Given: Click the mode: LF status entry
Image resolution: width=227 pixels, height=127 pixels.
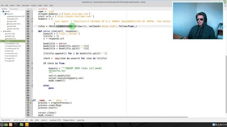Looking at the screenshot, I should (x=44, y=120).
